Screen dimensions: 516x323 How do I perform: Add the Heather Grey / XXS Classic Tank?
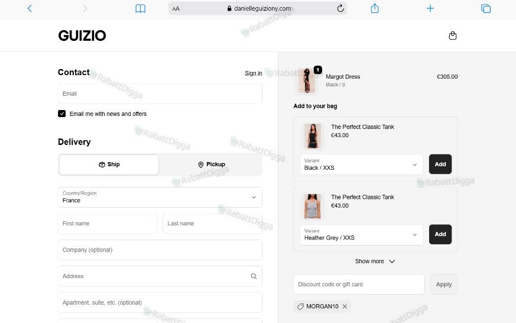pyautogui.click(x=440, y=234)
